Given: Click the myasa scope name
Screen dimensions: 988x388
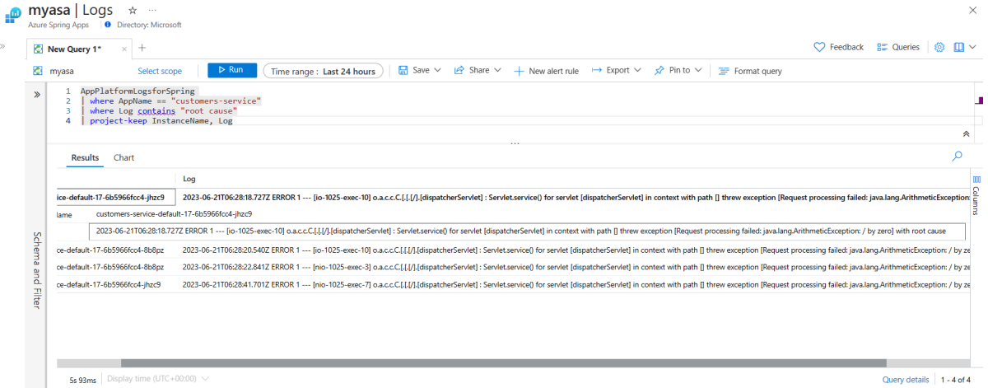Looking at the screenshot, I should click(62, 71).
